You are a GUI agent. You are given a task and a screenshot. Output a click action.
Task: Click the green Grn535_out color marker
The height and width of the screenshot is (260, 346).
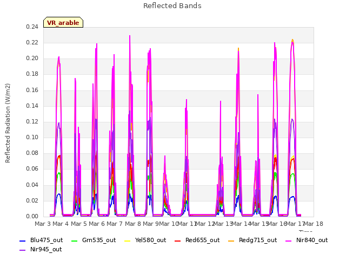point(75,240)
